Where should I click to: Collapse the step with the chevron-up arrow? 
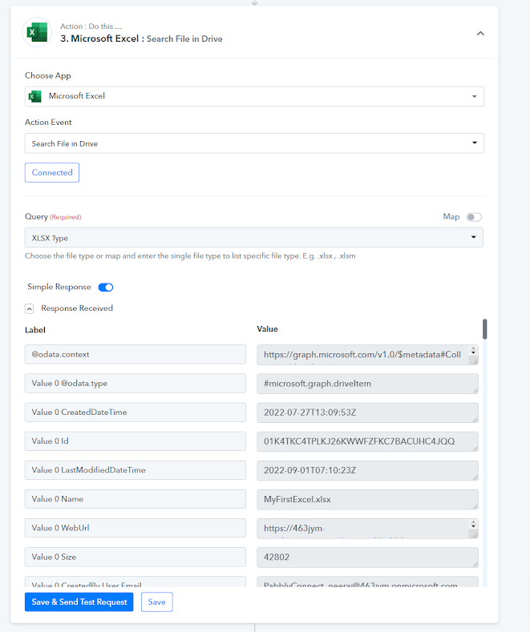pyautogui.click(x=480, y=34)
